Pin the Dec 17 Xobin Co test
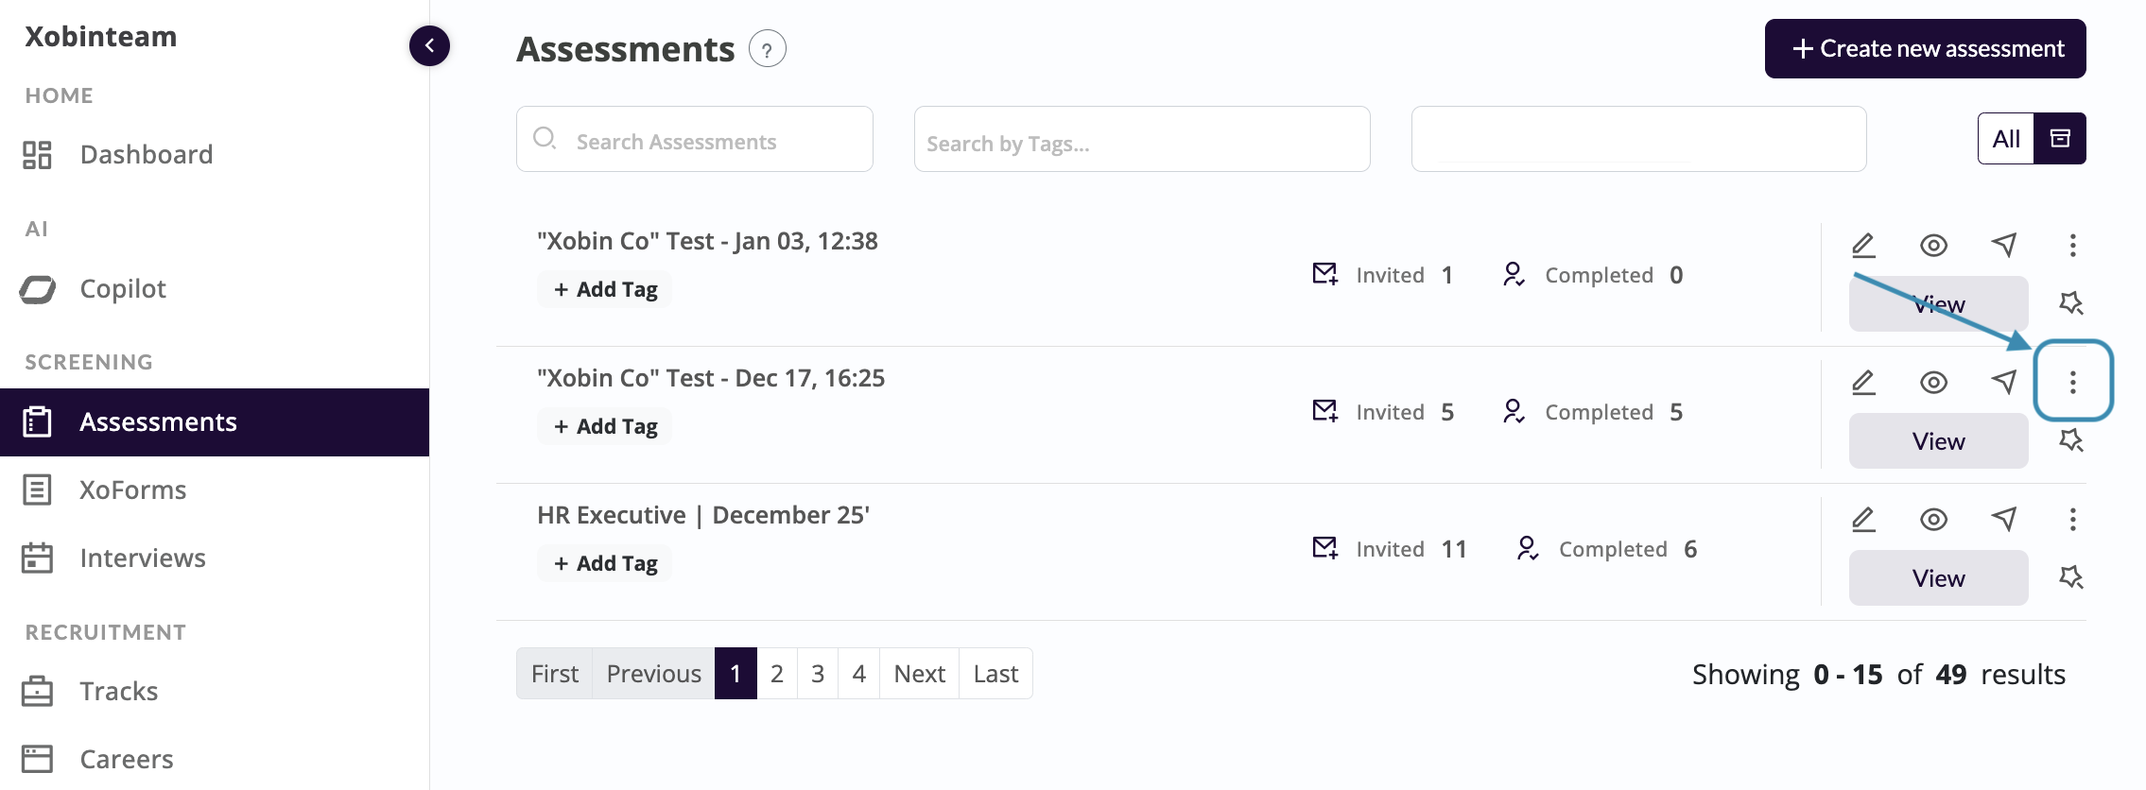This screenshot has width=2146, height=790. coord(2070,440)
